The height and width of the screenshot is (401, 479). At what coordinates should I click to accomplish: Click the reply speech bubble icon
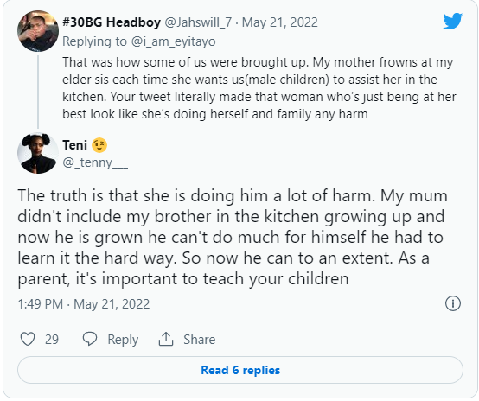pos(90,339)
